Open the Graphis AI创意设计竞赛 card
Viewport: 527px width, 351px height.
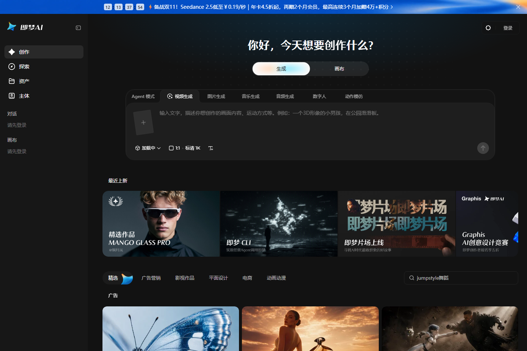pos(487,224)
